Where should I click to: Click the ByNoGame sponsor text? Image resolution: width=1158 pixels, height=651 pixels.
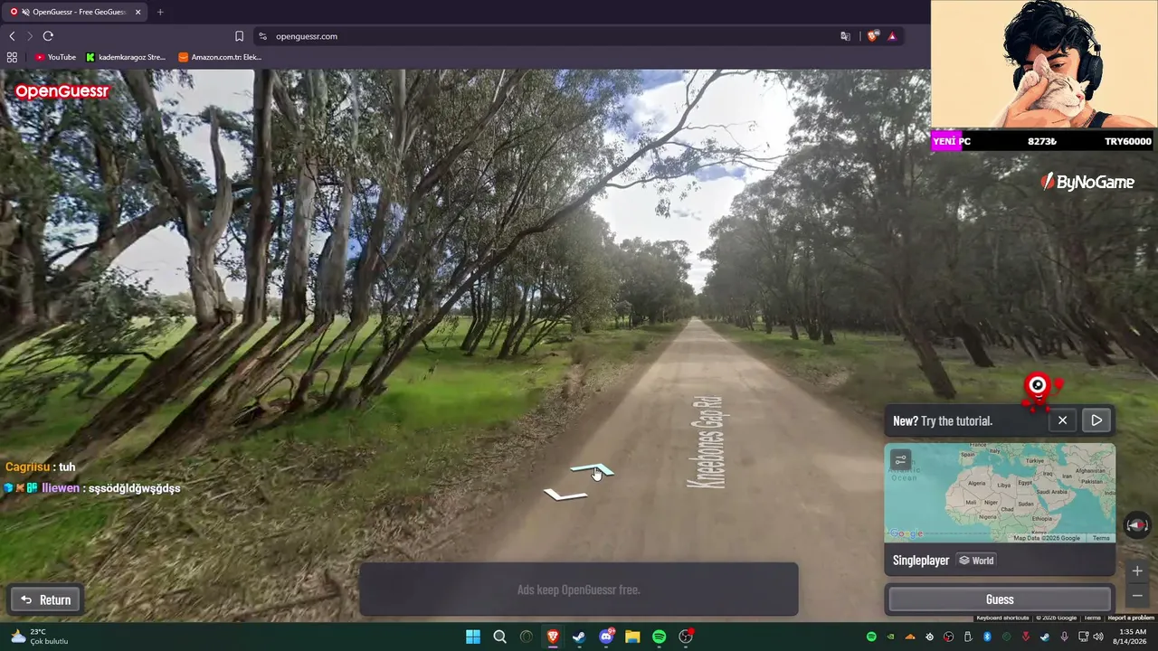1087,182
